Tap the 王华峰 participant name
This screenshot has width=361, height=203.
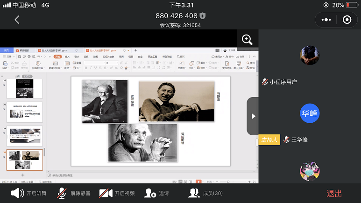coord(299,140)
